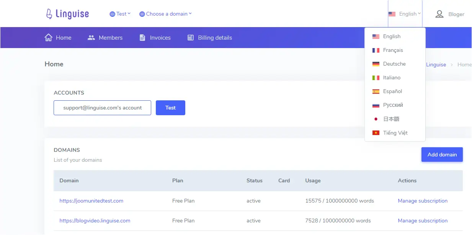
Task: Click the Invoices document icon
Action: tap(142, 37)
